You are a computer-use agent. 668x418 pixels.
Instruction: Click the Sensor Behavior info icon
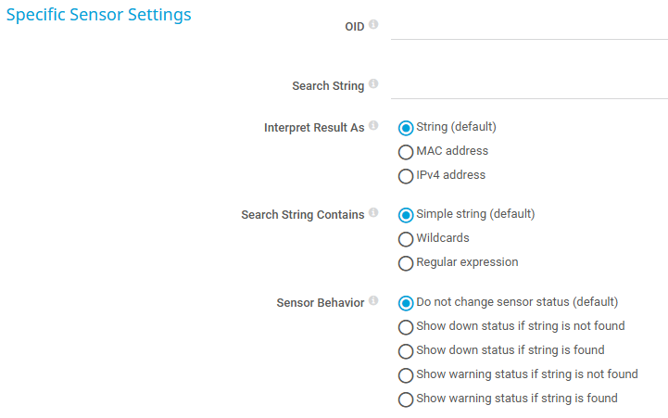(x=373, y=301)
